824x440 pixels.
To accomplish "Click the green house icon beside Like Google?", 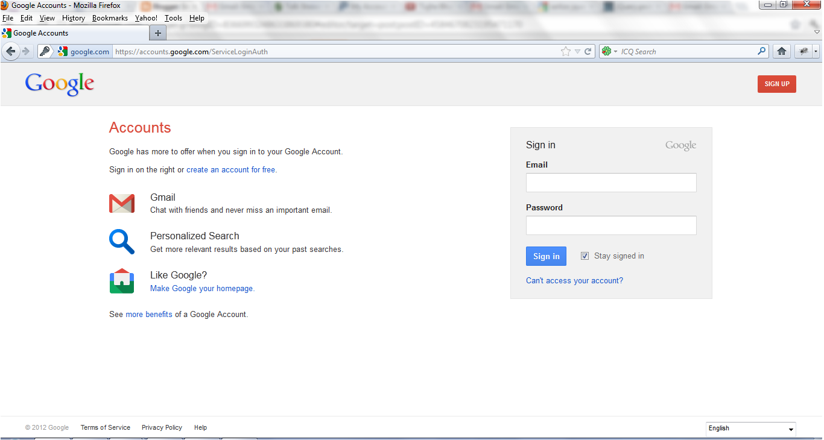I will (122, 281).
